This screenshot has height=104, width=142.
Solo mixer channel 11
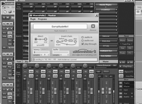coord(31,72)
